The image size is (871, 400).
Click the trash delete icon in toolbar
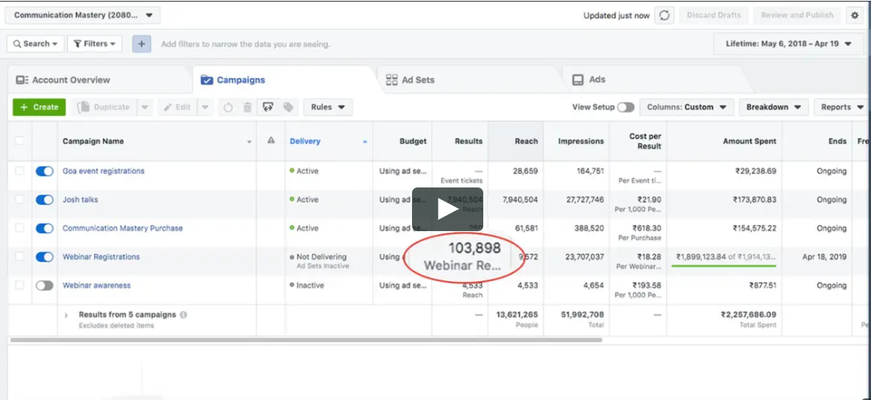click(248, 107)
